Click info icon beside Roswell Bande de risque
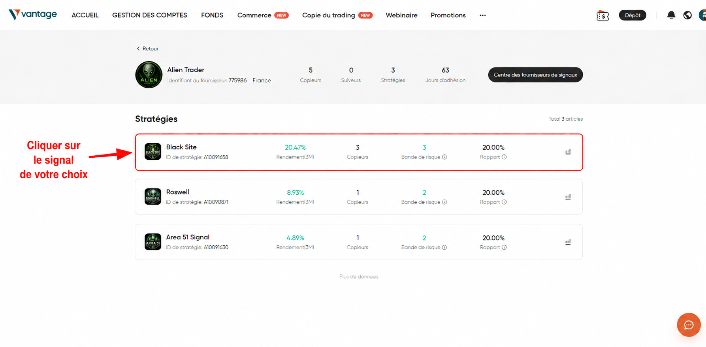Screen dimensions: 706x347 [444, 202]
